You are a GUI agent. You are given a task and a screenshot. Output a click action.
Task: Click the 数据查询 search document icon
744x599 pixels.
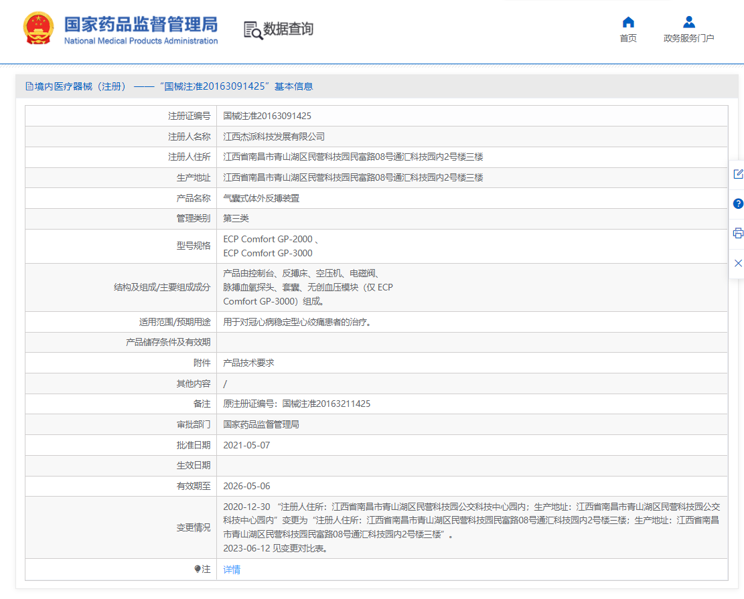pos(253,30)
